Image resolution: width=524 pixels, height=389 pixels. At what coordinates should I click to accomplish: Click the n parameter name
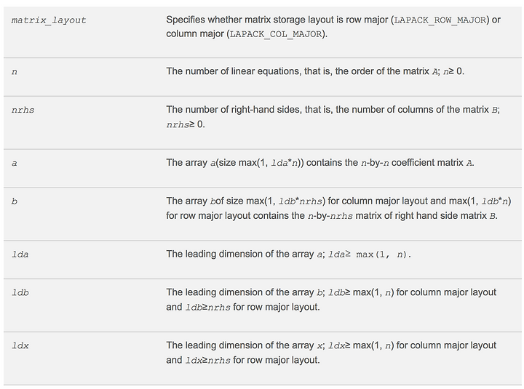[15, 72]
